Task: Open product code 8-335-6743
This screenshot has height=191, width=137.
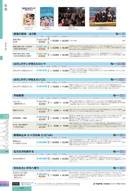Action: pos(42,70)
